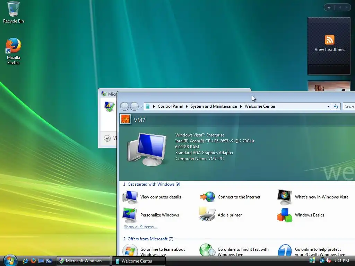
Task: Click the Welcome Center breadcrumb
Action: pos(260,106)
